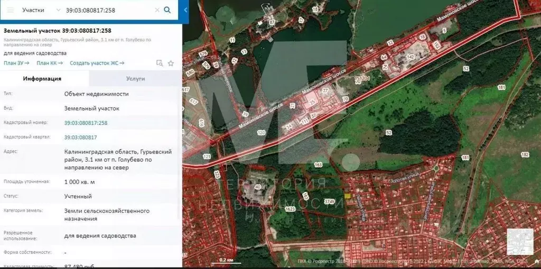Click the Учтенный status value
Image resolution: width=541 pixels, height=269 pixels.
point(78,196)
